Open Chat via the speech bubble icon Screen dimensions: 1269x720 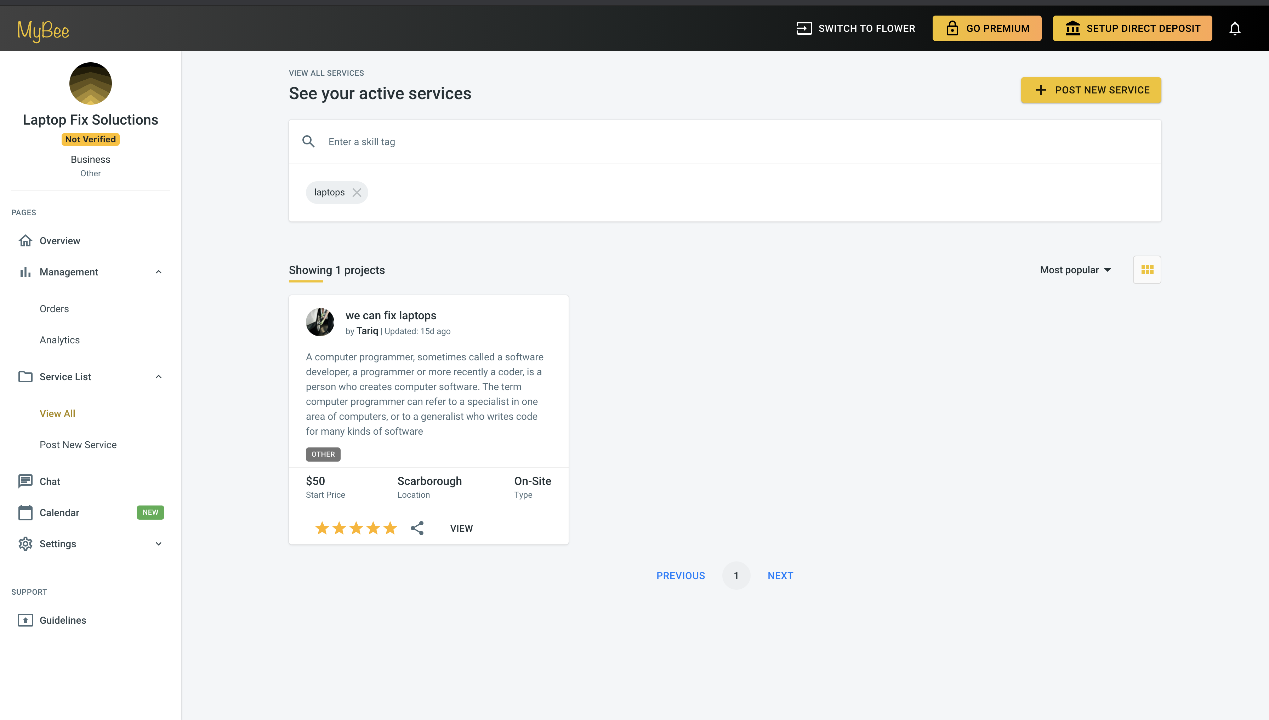coord(25,481)
